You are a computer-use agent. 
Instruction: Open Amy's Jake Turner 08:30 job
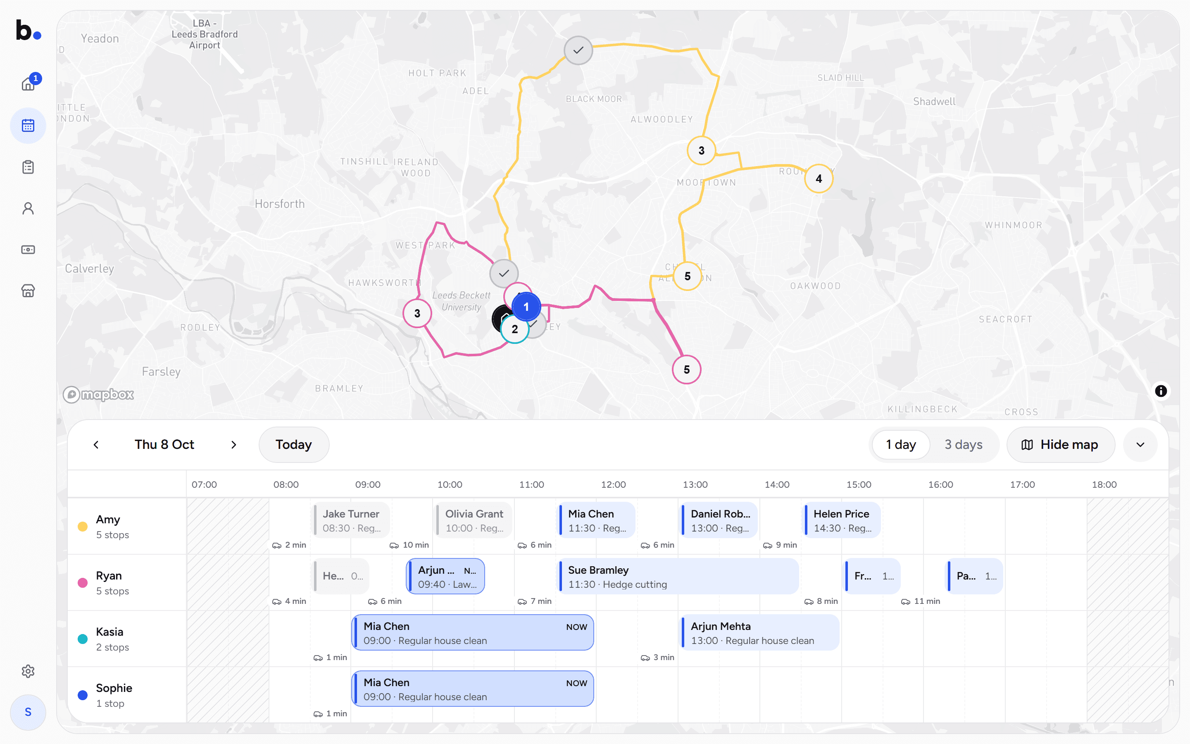[352, 520]
